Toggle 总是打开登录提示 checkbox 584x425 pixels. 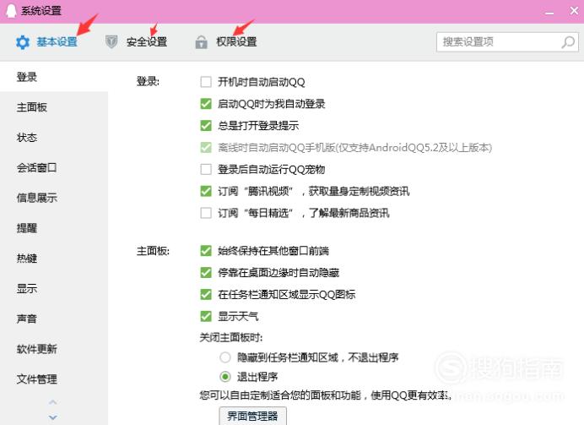206,126
